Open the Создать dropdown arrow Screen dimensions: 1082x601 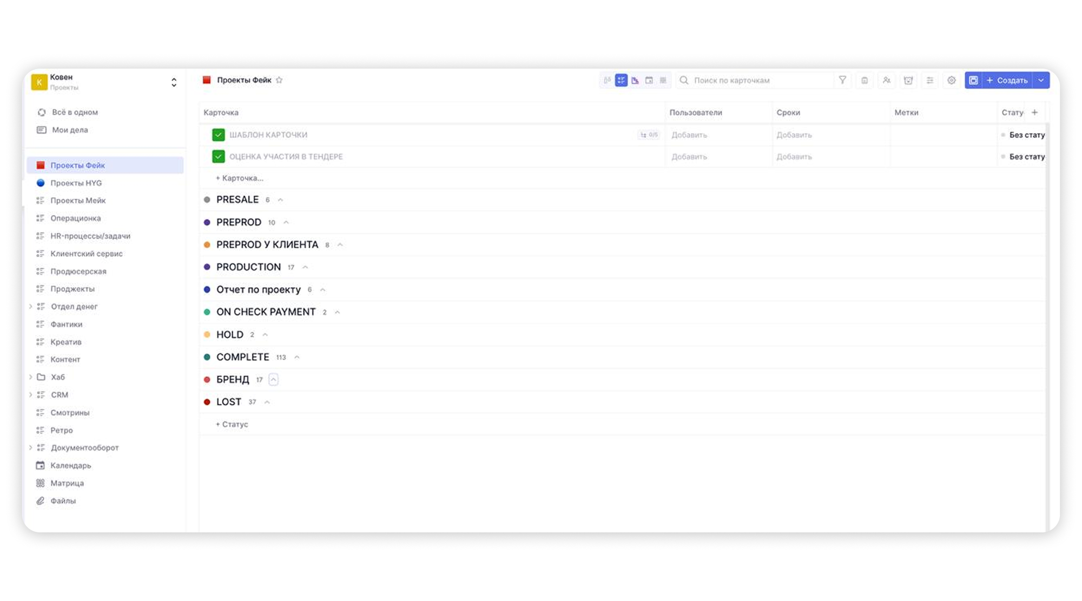1041,80
